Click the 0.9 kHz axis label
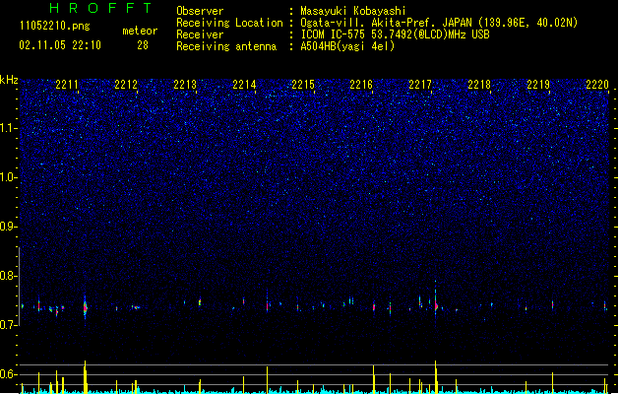The width and height of the screenshot is (619, 394). (x=8, y=227)
